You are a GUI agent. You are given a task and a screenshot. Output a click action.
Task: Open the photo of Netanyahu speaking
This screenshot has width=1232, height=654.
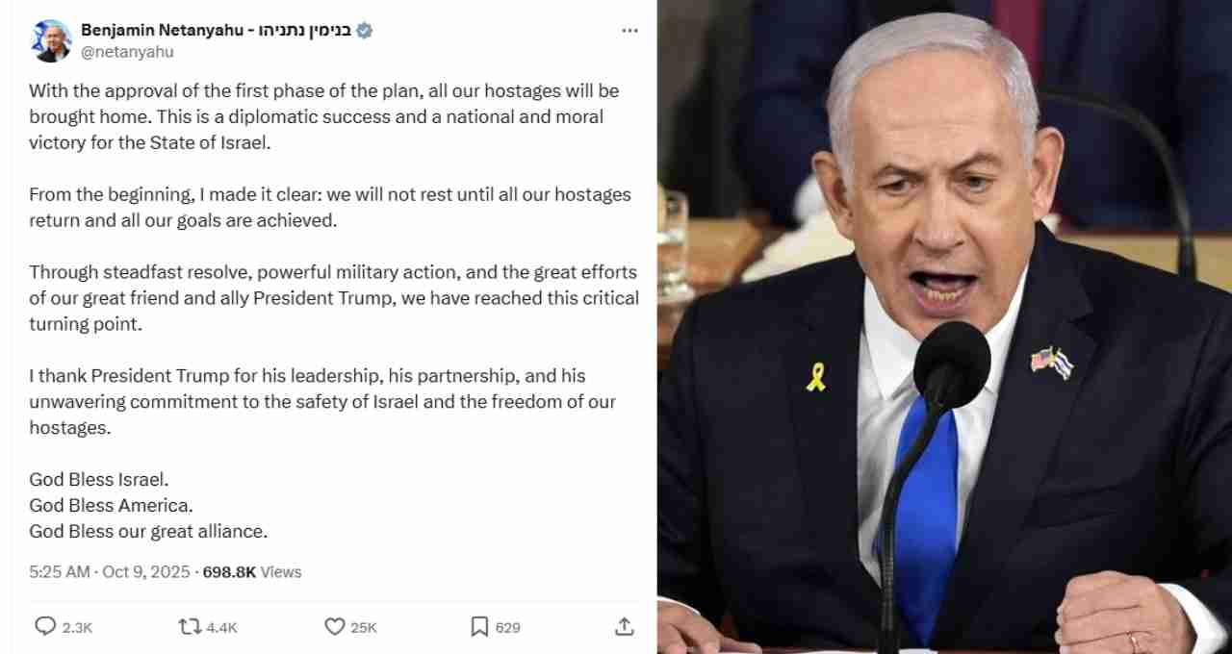pos(944,327)
